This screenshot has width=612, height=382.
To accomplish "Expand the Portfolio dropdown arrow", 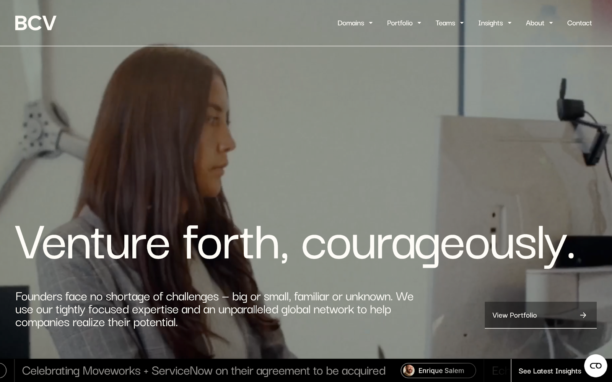I will pyautogui.click(x=419, y=23).
